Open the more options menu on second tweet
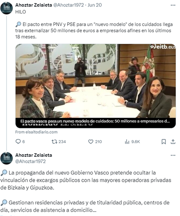 [173, 156]
